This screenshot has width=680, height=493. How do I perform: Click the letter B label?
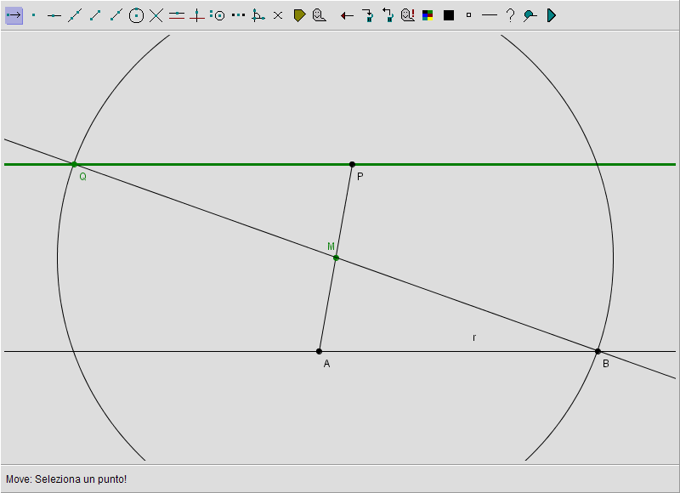coord(606,364)
